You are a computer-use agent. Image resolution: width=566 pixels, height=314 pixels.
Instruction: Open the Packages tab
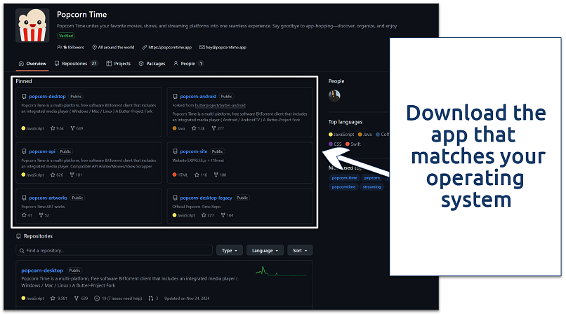coord(152,63)
